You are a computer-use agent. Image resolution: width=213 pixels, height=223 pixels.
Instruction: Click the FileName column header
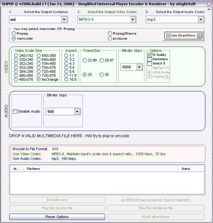point(101,169)
